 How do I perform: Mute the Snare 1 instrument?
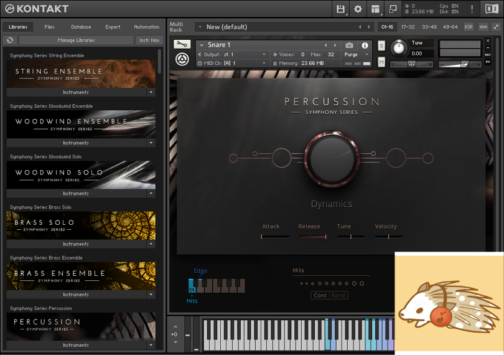point(381,62)
